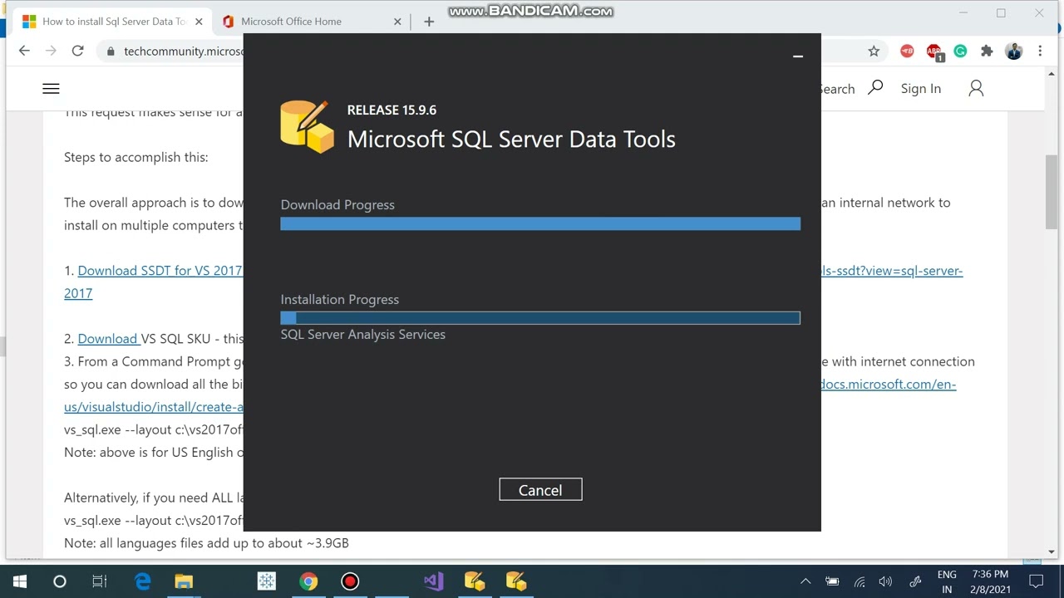
Task: Open File Explorer from the taskbar
Action: click(184, 581)
